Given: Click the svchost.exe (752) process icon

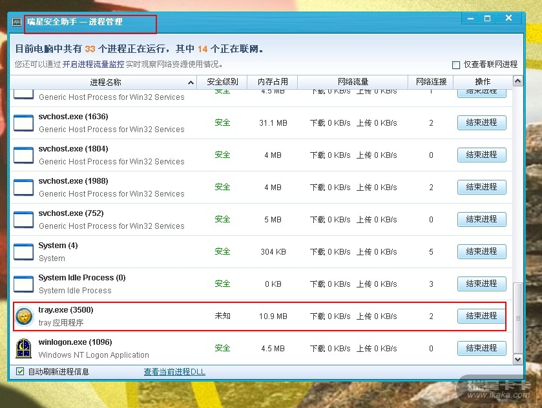Looking at the screenshot, I should point(23,220).
